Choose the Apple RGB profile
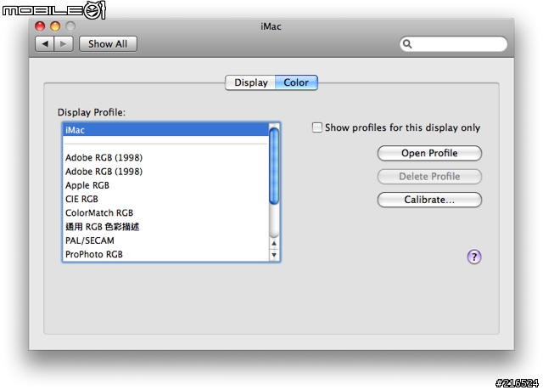Viewport: 543px width, 390px height. tap(165, 185)
